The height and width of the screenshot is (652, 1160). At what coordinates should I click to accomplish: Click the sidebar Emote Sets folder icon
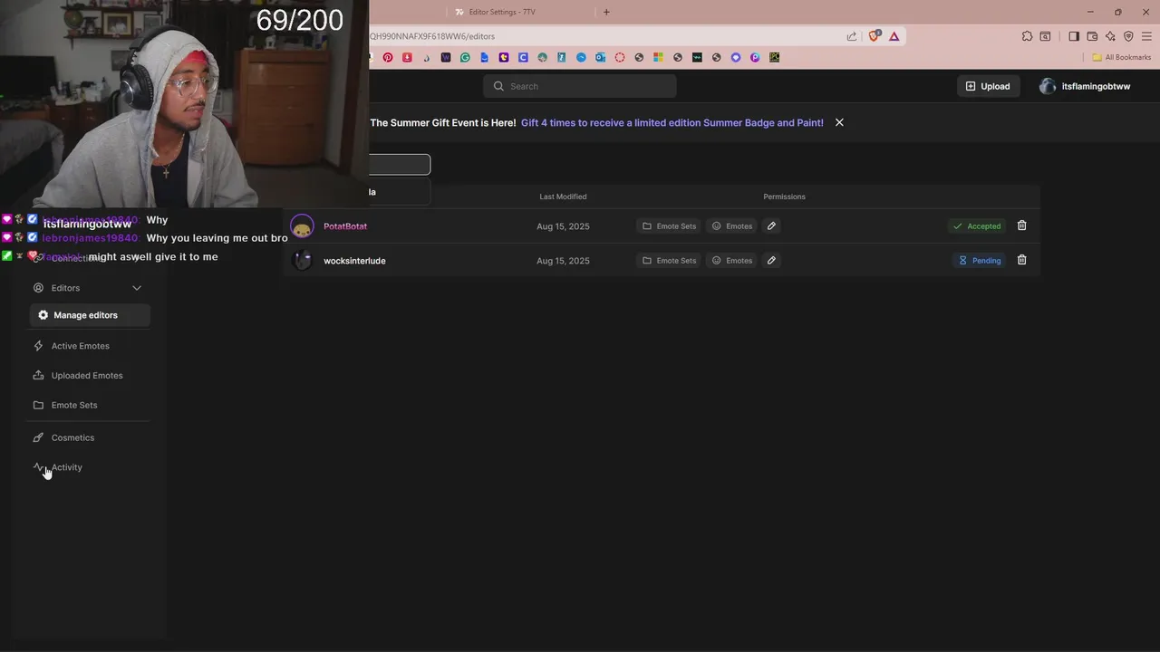[x=38, y=405]
